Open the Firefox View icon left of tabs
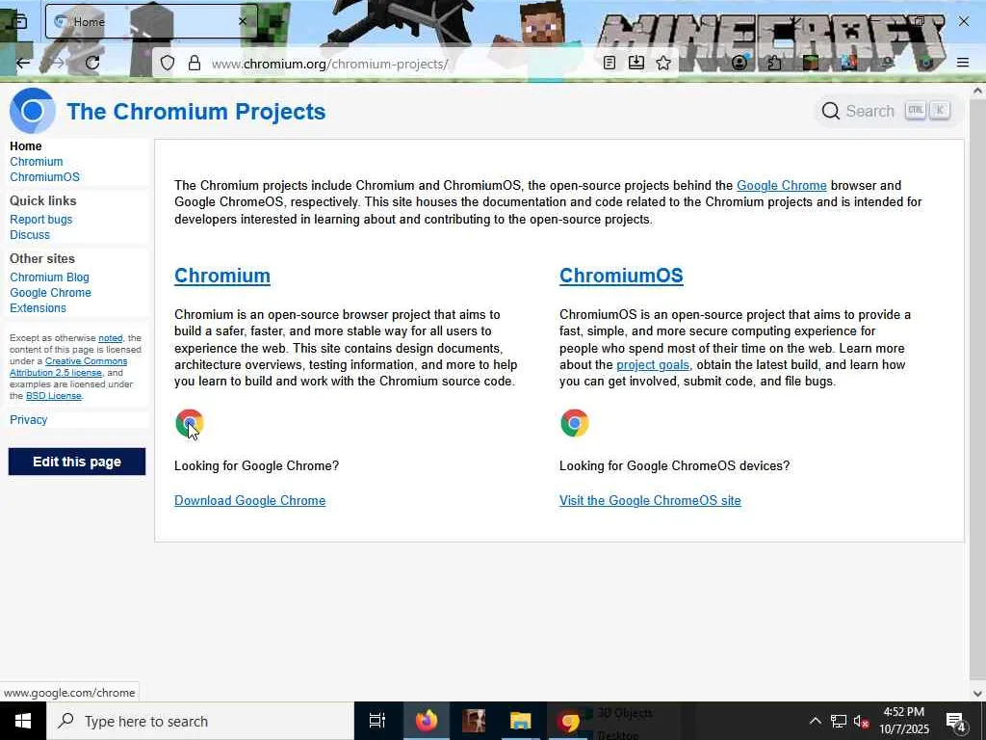Image resolution: width=986 pixels, height=740 pixels. pyautogui.click(x=19, y=21)
